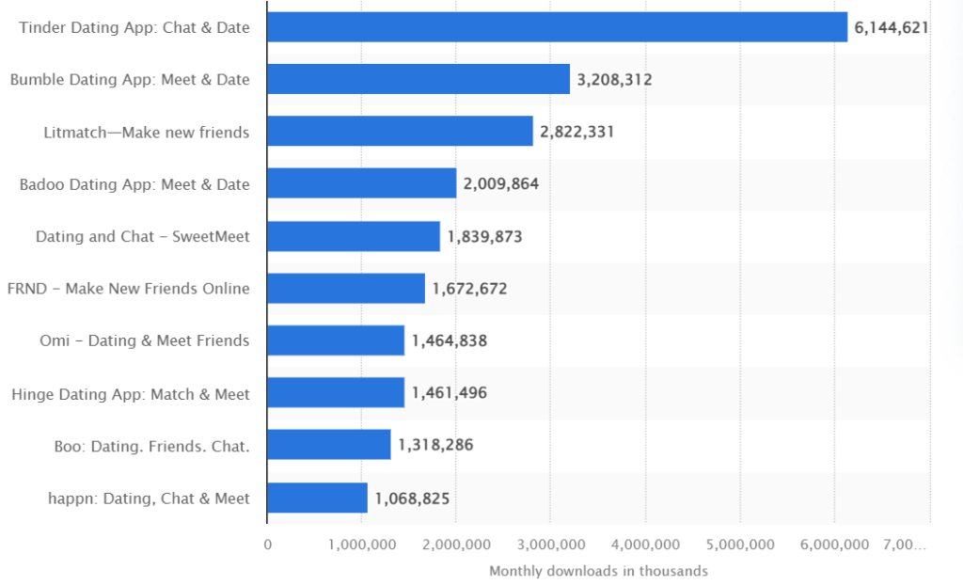Click the 'Hinge Dating App: Match & Meet' label
Viewport: 963px width, 585px height.
130,394
